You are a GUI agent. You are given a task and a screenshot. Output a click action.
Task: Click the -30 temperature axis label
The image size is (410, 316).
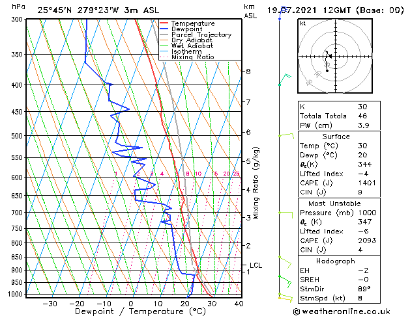click(x=50, y=304)
